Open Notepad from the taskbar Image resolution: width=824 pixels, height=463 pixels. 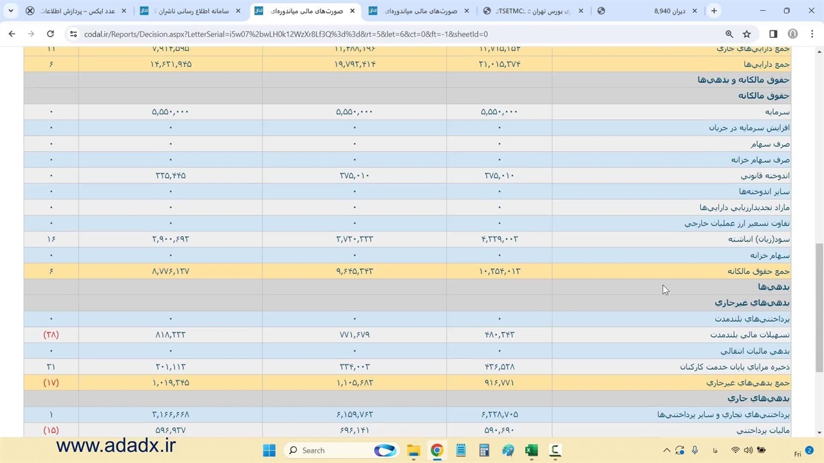pos(461,450)
